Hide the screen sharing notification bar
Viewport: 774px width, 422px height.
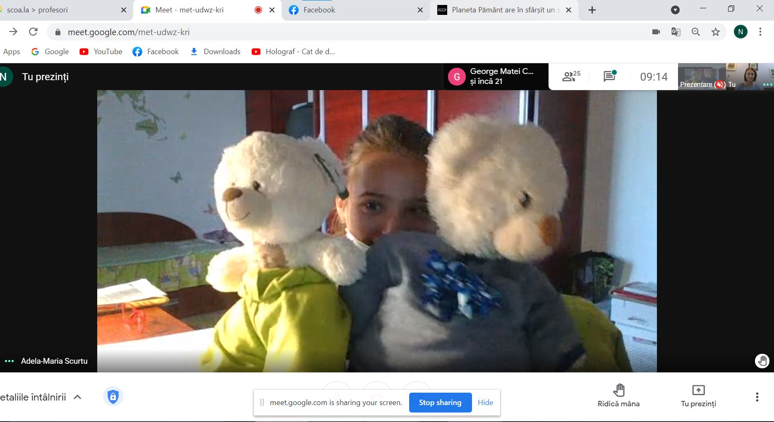pos(485,403)
